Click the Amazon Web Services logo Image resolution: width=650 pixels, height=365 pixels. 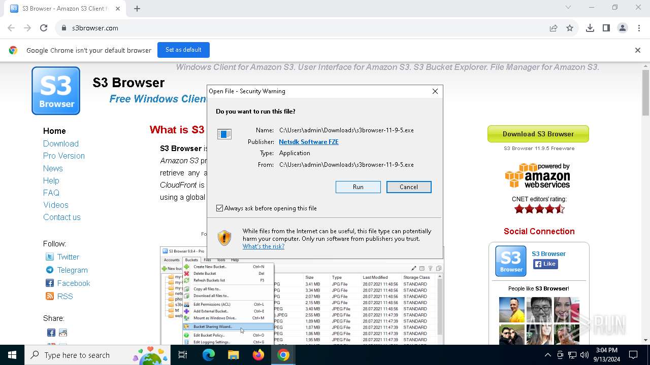(x=538, y=175)
